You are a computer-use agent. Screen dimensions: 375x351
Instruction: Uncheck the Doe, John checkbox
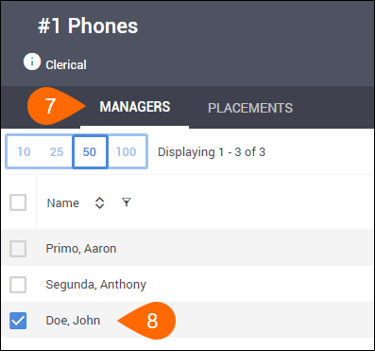[x=18, y=321]
